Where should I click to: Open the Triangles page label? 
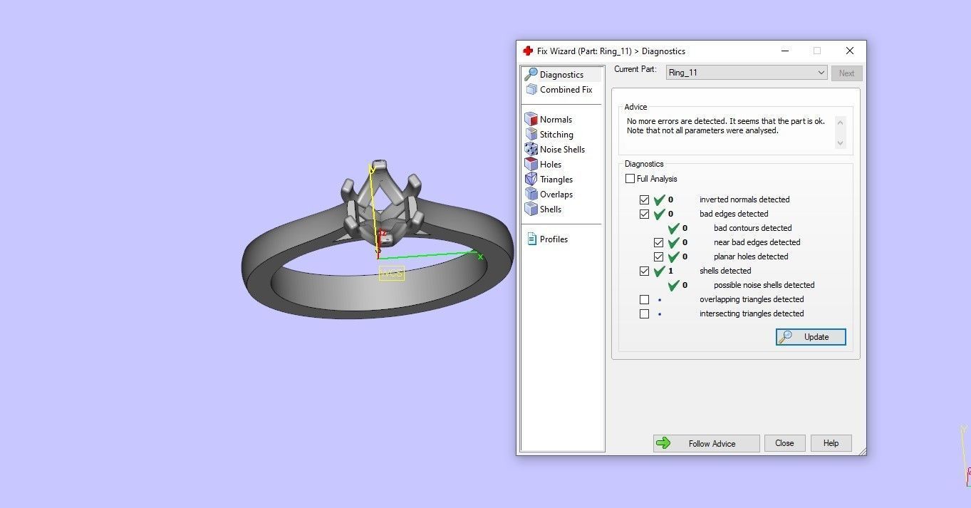[x=556, y=180]
